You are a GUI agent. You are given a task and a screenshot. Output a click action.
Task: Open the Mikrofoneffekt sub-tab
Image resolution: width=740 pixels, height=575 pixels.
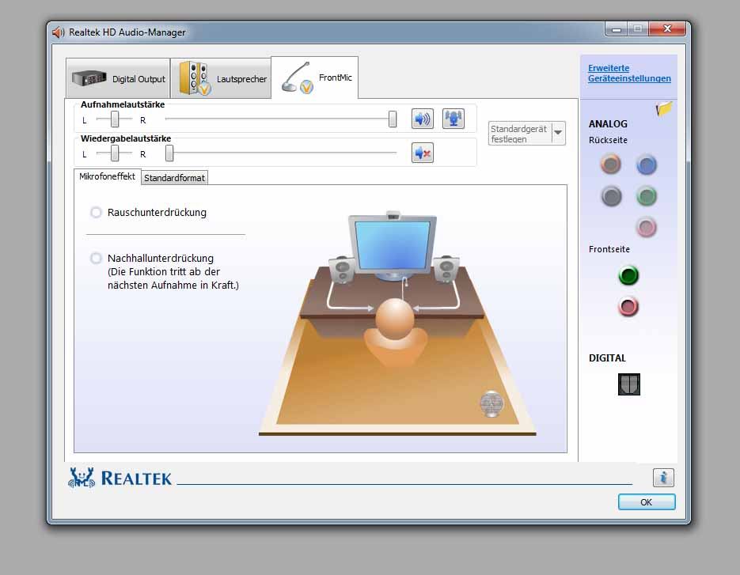click(x=107, y=176)
